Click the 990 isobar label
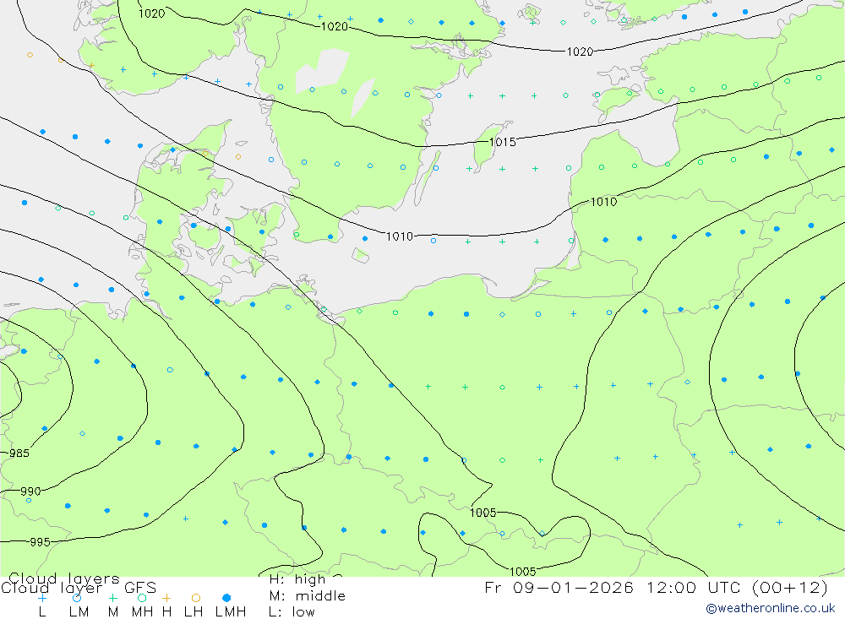 point(30,491)
